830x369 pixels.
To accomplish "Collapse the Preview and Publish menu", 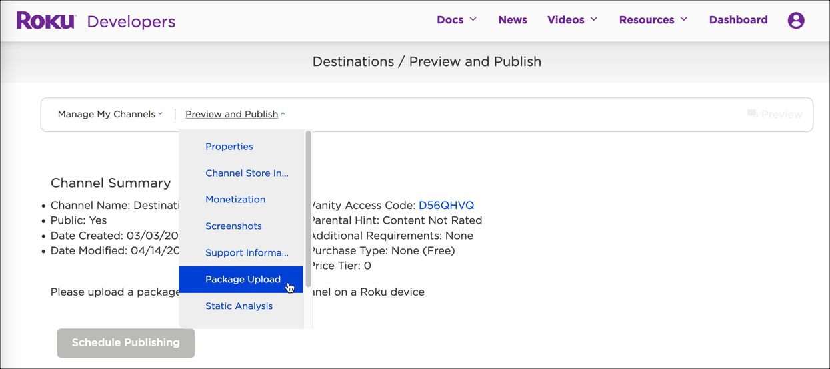I will click(235, 114).
